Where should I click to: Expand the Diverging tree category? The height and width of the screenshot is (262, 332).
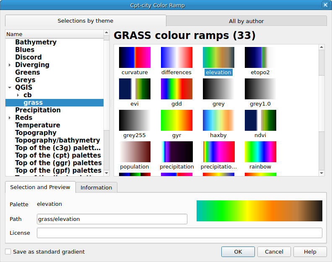pos(10,65)
